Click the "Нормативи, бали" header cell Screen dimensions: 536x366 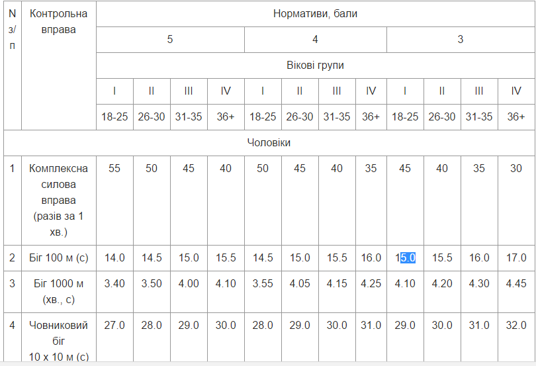click(315, 13)
